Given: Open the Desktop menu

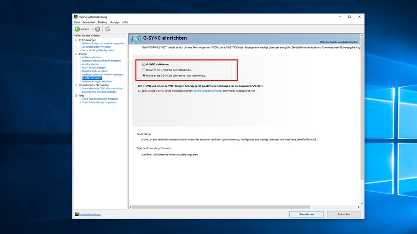Looking at the screenshot, I should click(103, 22).
